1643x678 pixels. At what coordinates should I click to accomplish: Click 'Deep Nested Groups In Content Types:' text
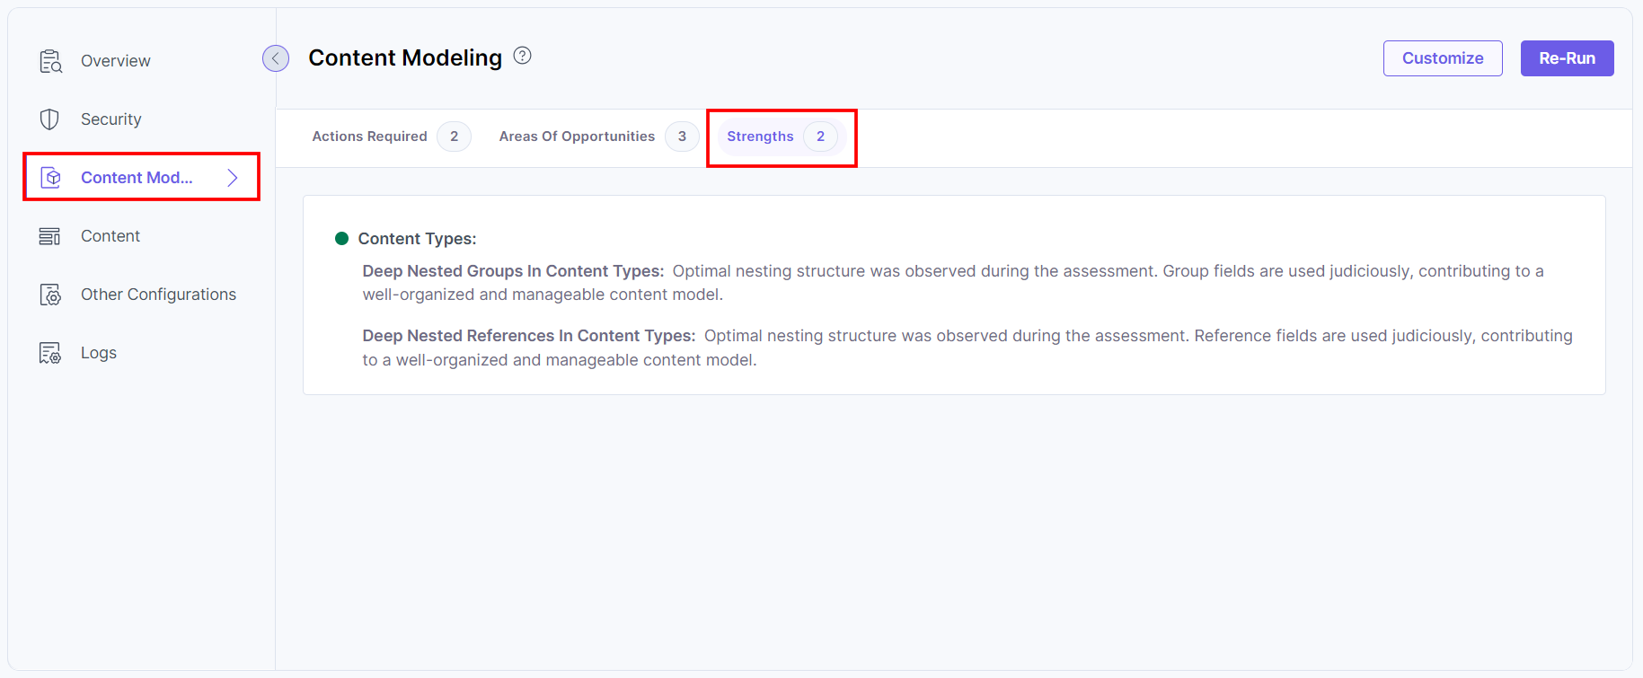tap(513, 271)
